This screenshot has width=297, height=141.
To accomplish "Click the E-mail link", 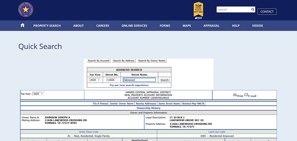I will tap(252, 96).
